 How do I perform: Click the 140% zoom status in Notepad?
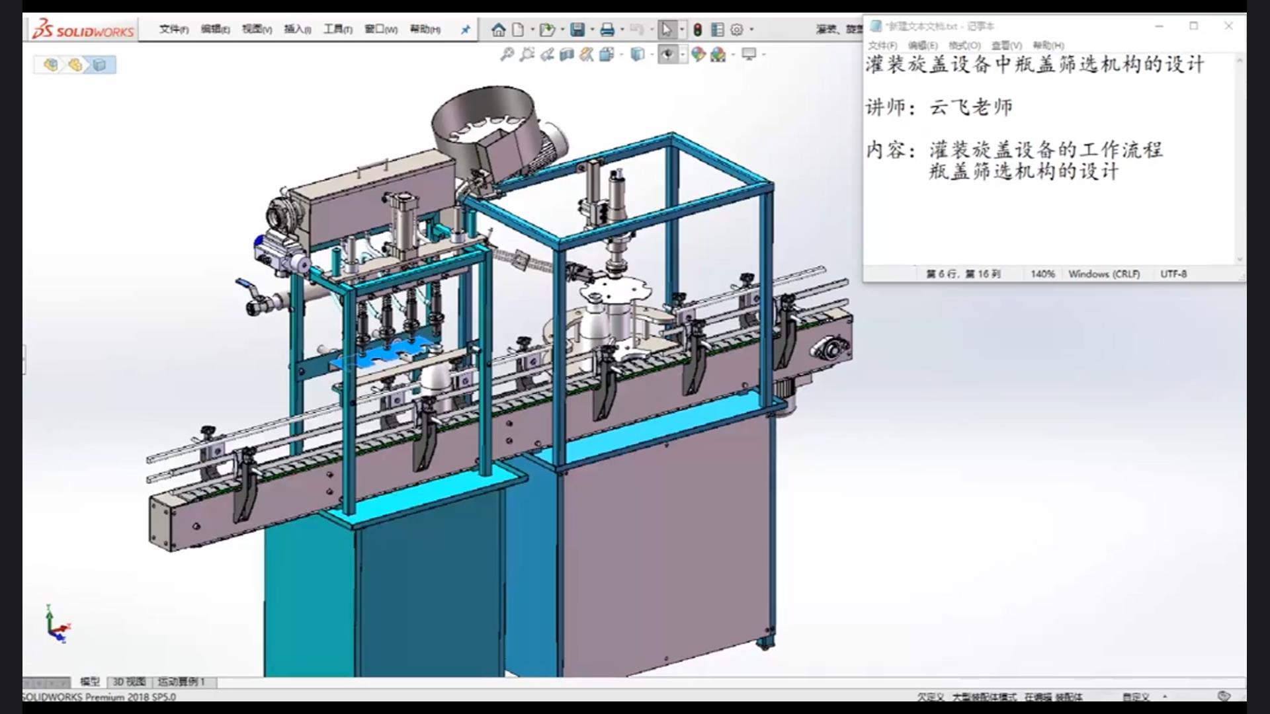pos(1042,274)
